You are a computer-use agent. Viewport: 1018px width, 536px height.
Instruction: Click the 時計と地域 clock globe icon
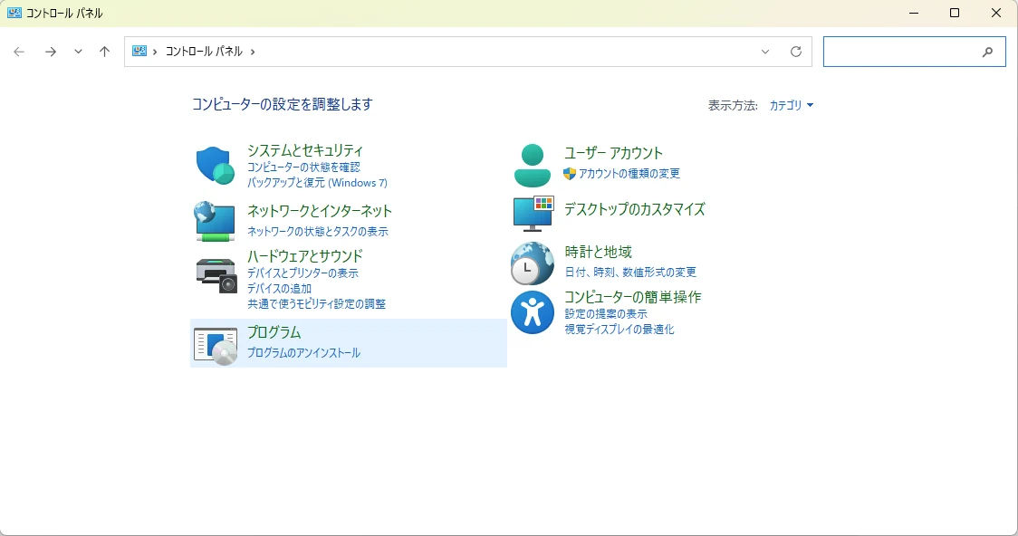click(x=533, y=263)
